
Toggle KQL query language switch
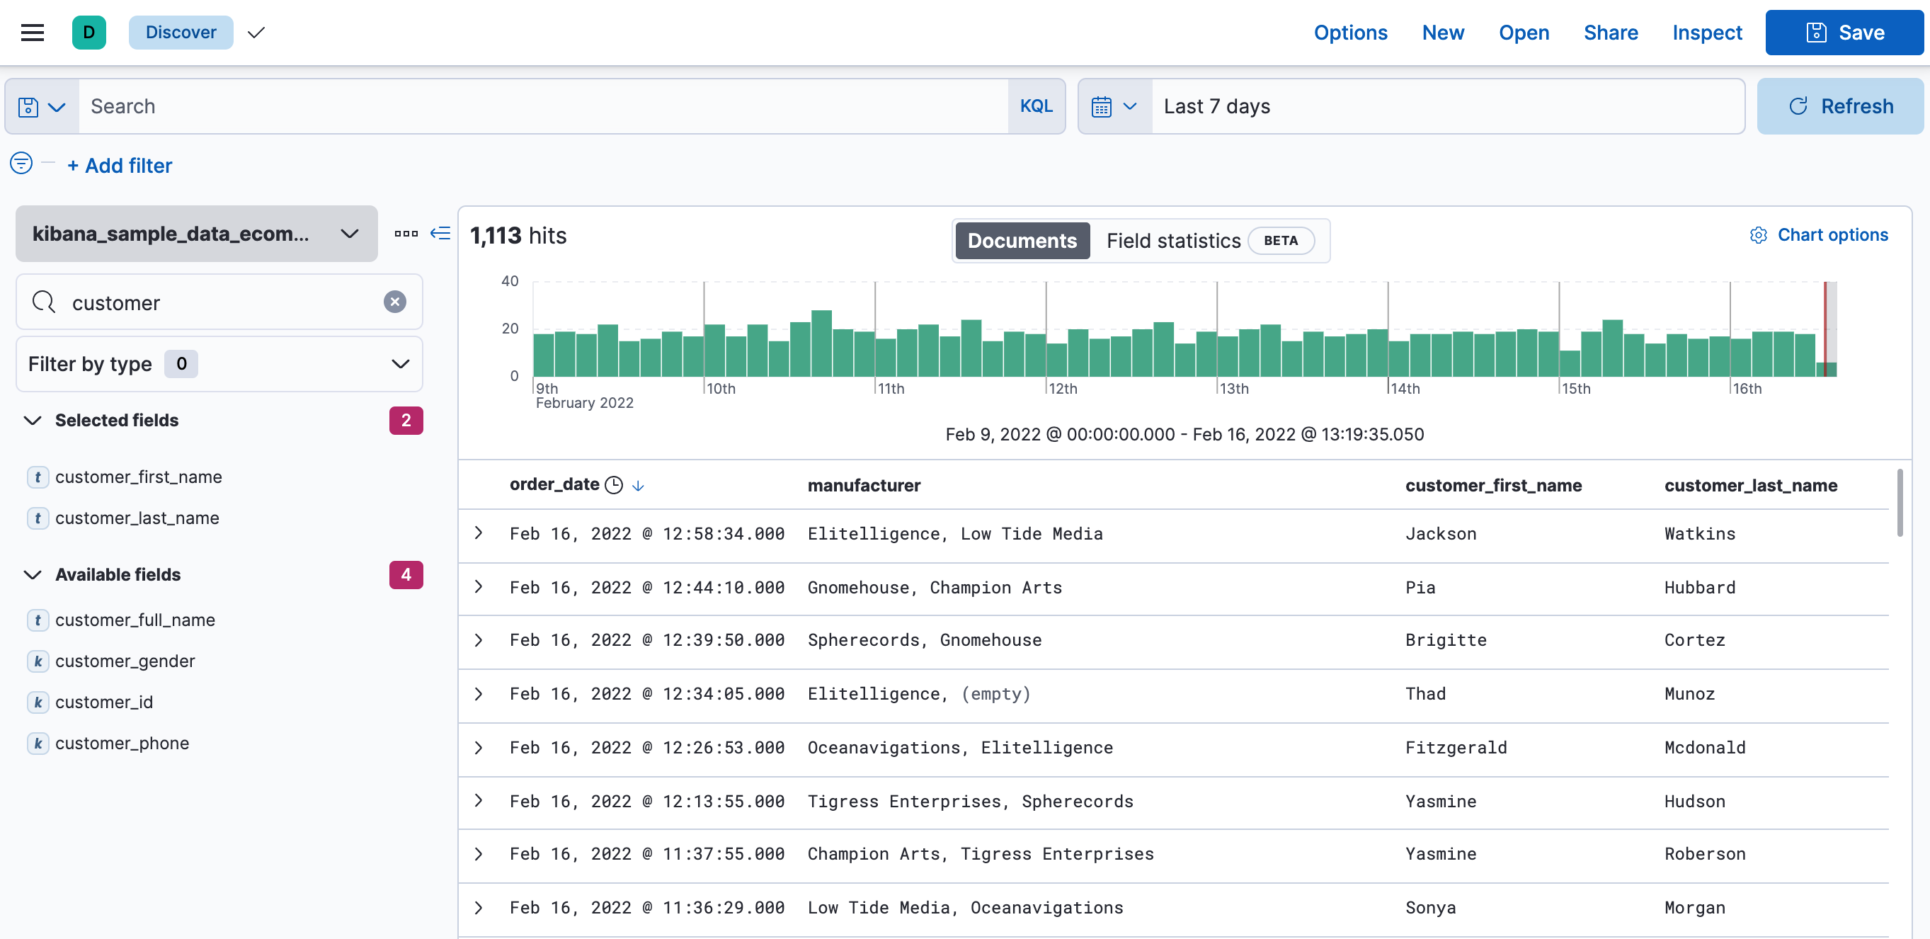(1035, 106)
